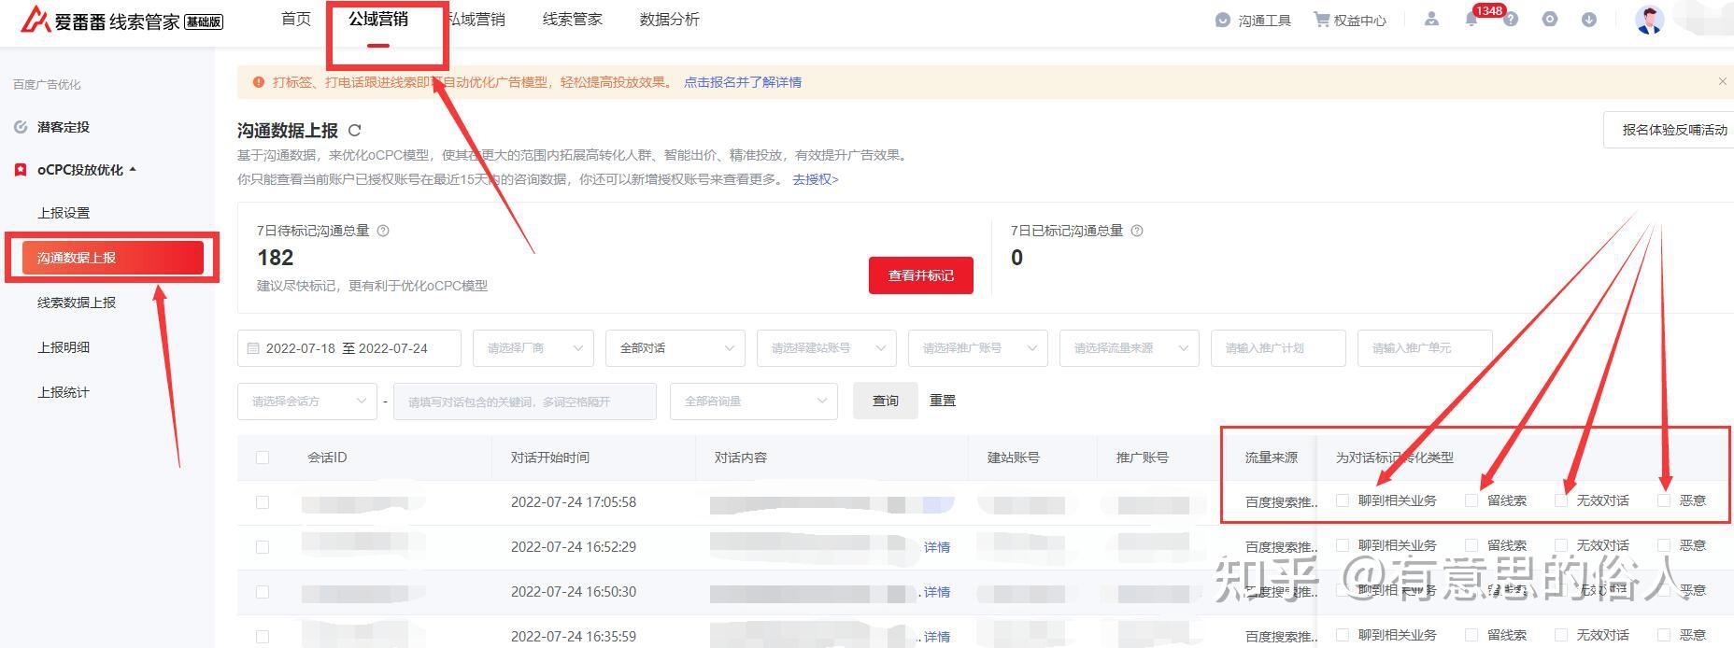Image resolution: width=1734 pixels, height=648 pixels.
Task: Select row checkbox for 16:52:29 conversation
Action: click(x=263, y=547)
